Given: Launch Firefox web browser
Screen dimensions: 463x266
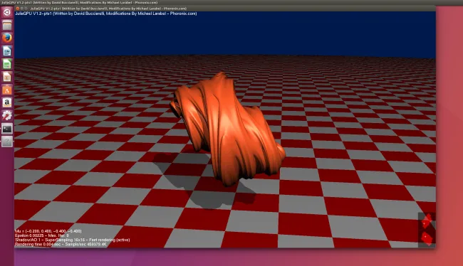Looking at the screenshot, I should pos(7,38).
